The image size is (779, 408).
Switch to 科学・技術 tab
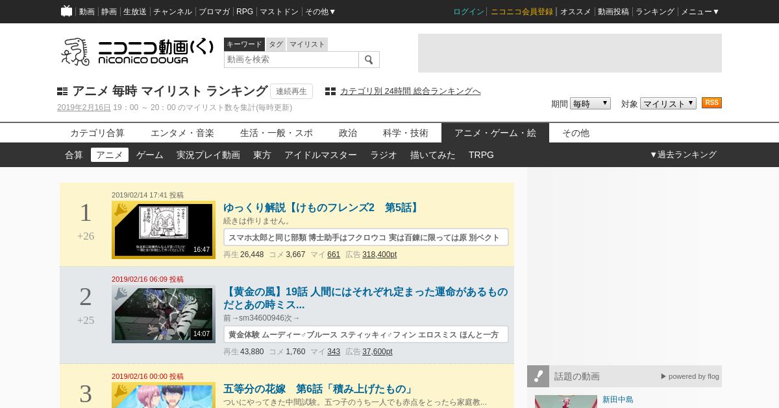[406, 133]
